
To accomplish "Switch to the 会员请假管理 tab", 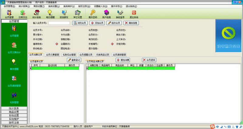I will (x=119, y=55).
